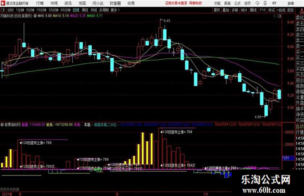This screenshot has height=196, width=304.
Task: Open the customer service headset icon
Action: (257, 3)
